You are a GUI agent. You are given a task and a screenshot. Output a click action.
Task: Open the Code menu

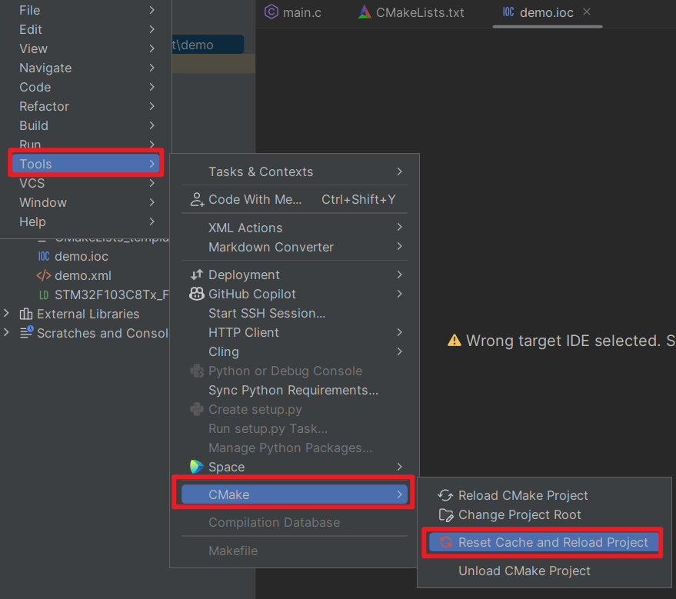(x=85, y=87)
